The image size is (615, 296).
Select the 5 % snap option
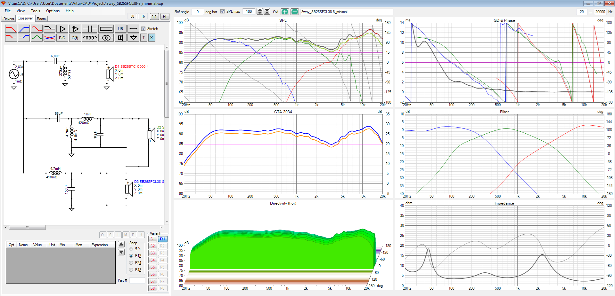tap(131, 249)
